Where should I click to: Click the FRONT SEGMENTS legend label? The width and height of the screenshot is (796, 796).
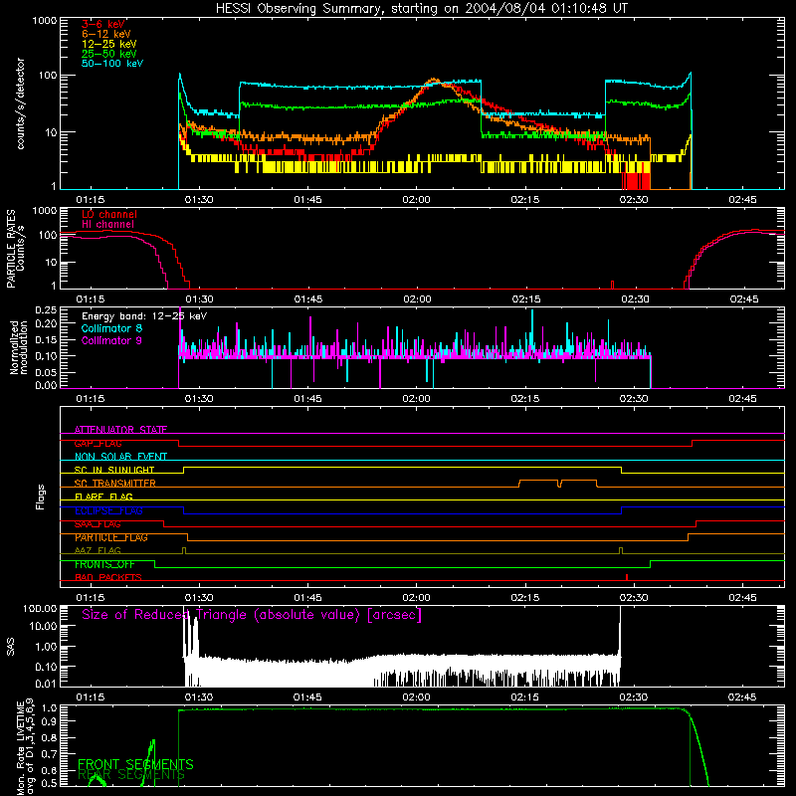pos(135,764)
